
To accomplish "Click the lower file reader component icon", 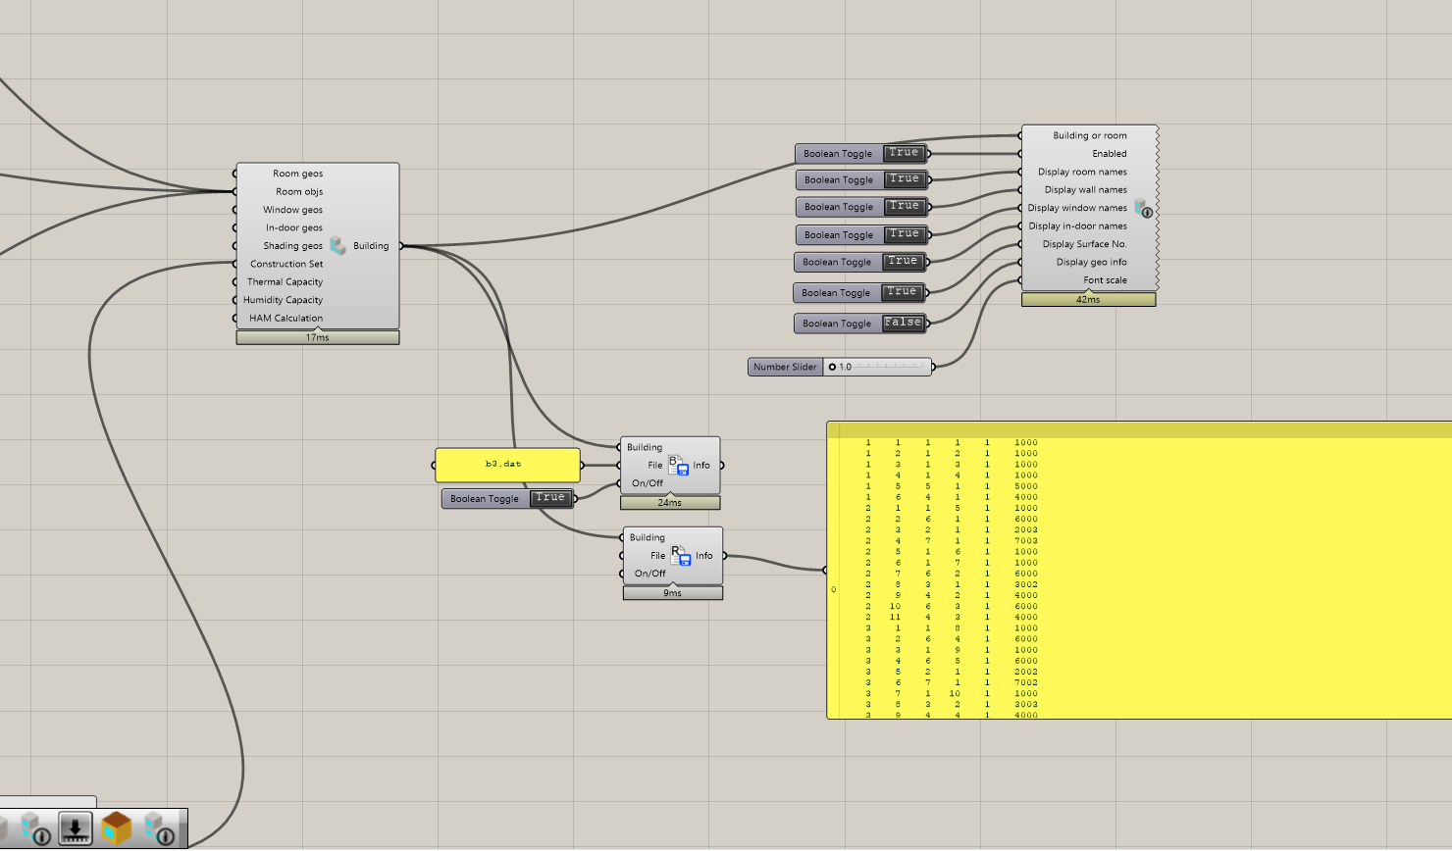I will (x=681, y=555).
